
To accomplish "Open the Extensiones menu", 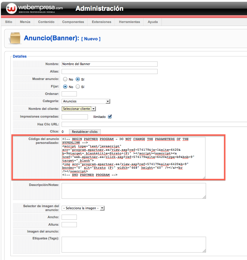I will (101, 22).
